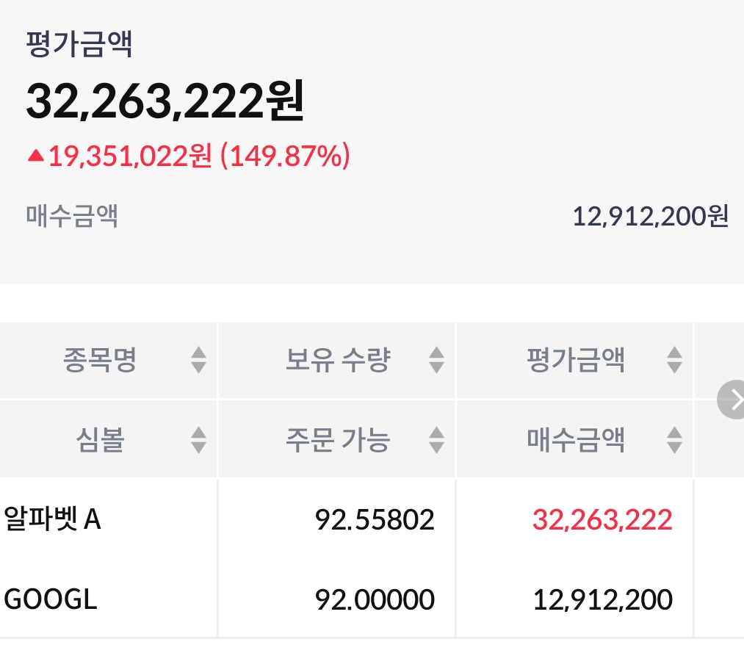Select the 종목명 column header label
Image resolution: width=744 pixels, height=653 pixels.
tap(100, 360)
